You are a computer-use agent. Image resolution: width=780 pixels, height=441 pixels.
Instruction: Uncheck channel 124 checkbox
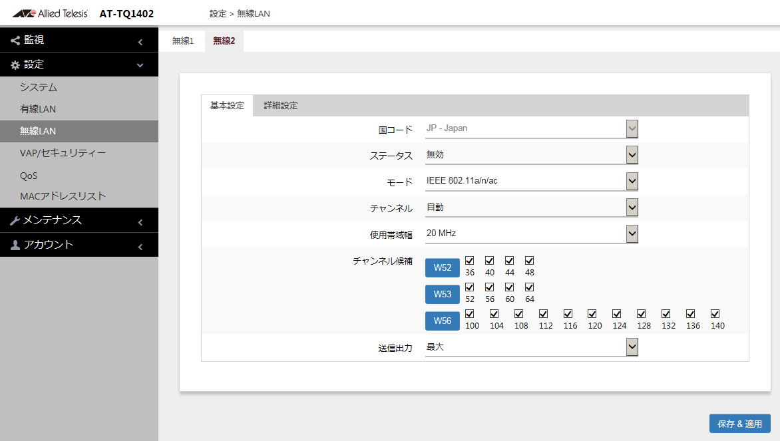[x=617, y=314]
